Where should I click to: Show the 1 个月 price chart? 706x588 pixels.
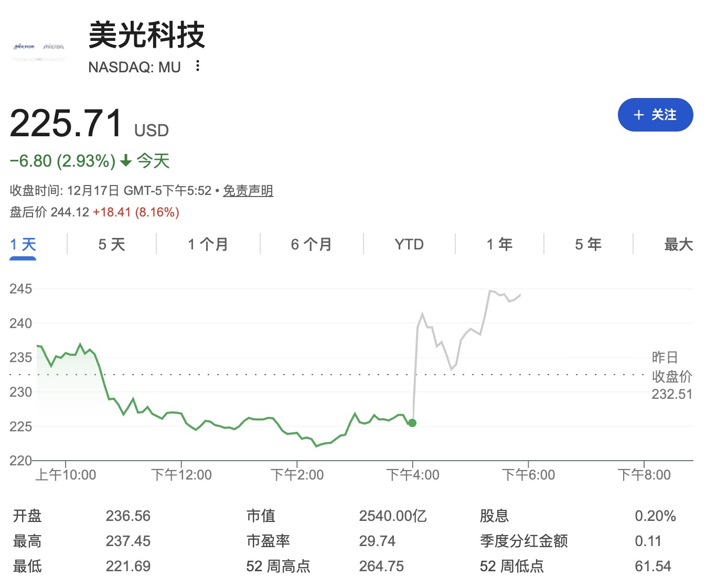[x=208, y=244]
